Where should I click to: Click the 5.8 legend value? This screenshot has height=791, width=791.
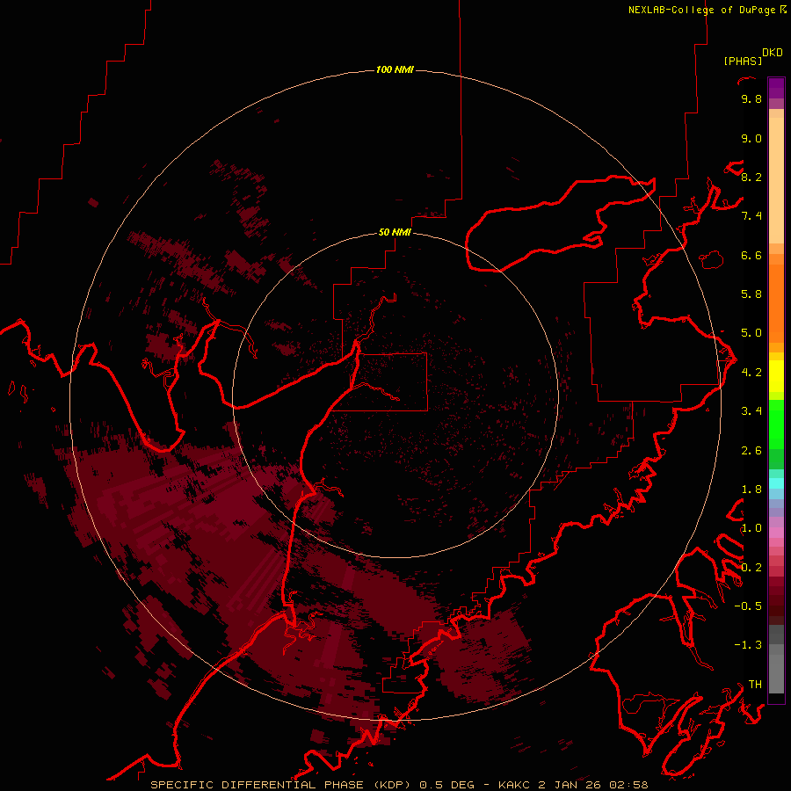(x=751, y=294)
